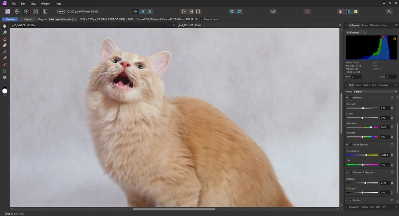Reset the White Balance section
Viewport: 399px width, 216px height.
[392, 145]
